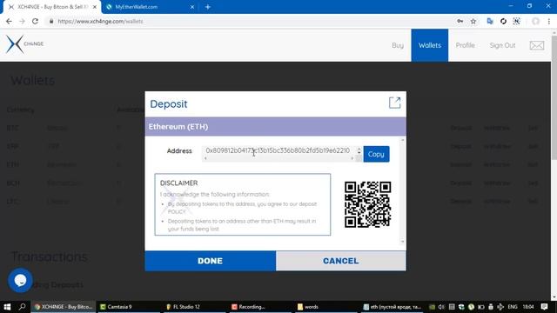557x313 pixels.
Task: Click the deposit QR code image
Action: tap(367, 204)
